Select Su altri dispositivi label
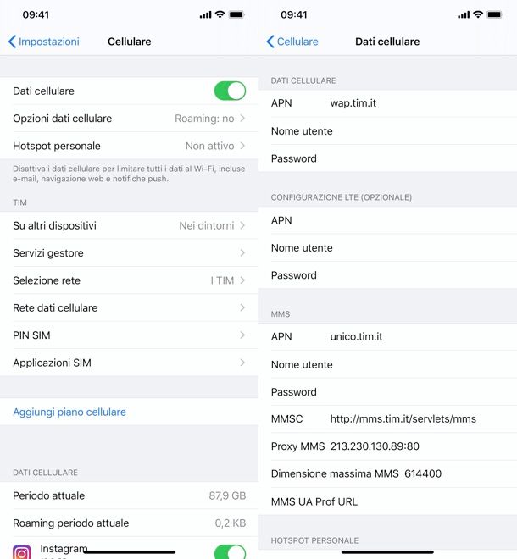The width and height of the screenshot is (517, 559). click(54, 225)
